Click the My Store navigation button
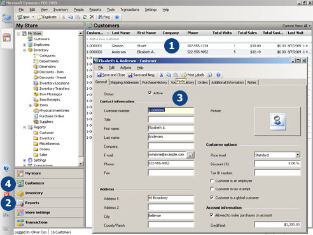Viewport: 313px width, 235px height. pyautogui.click(x=50, y=173)
